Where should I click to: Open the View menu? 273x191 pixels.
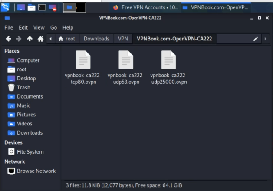tap(39, 27)
